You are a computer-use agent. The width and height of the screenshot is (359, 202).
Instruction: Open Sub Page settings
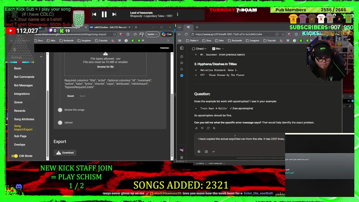tap(20, 136)
